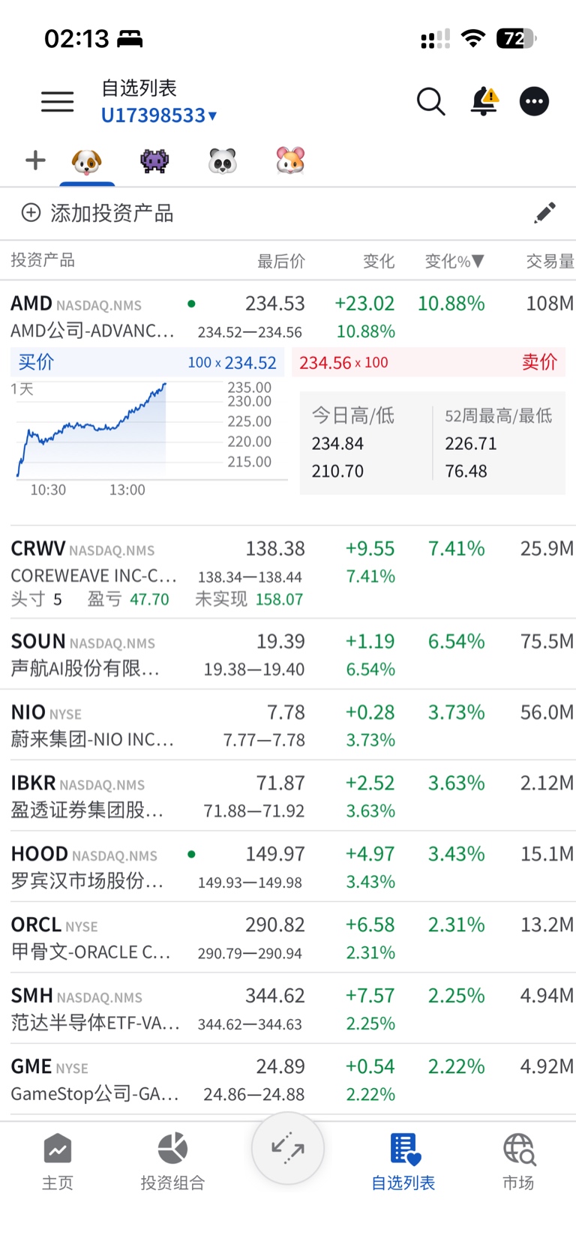Tap the AMD 卖价 ask panel
This screenshot has height=1247, width=576.
pyautogui.click(x=428, y=363)
